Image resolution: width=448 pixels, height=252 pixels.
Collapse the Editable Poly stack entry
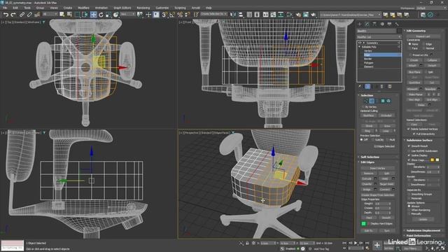tap(359, 47)
